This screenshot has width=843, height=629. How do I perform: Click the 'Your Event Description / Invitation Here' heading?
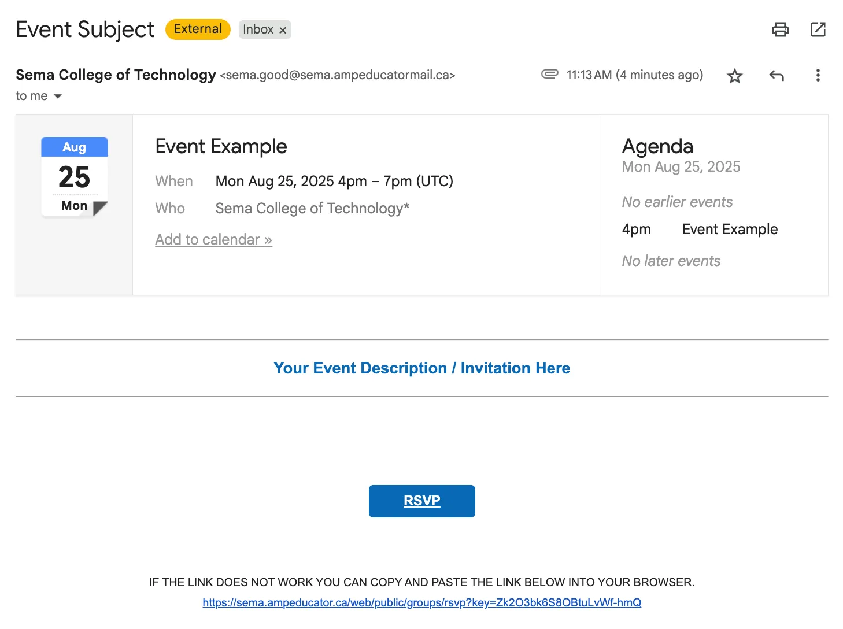click(422, 368)
